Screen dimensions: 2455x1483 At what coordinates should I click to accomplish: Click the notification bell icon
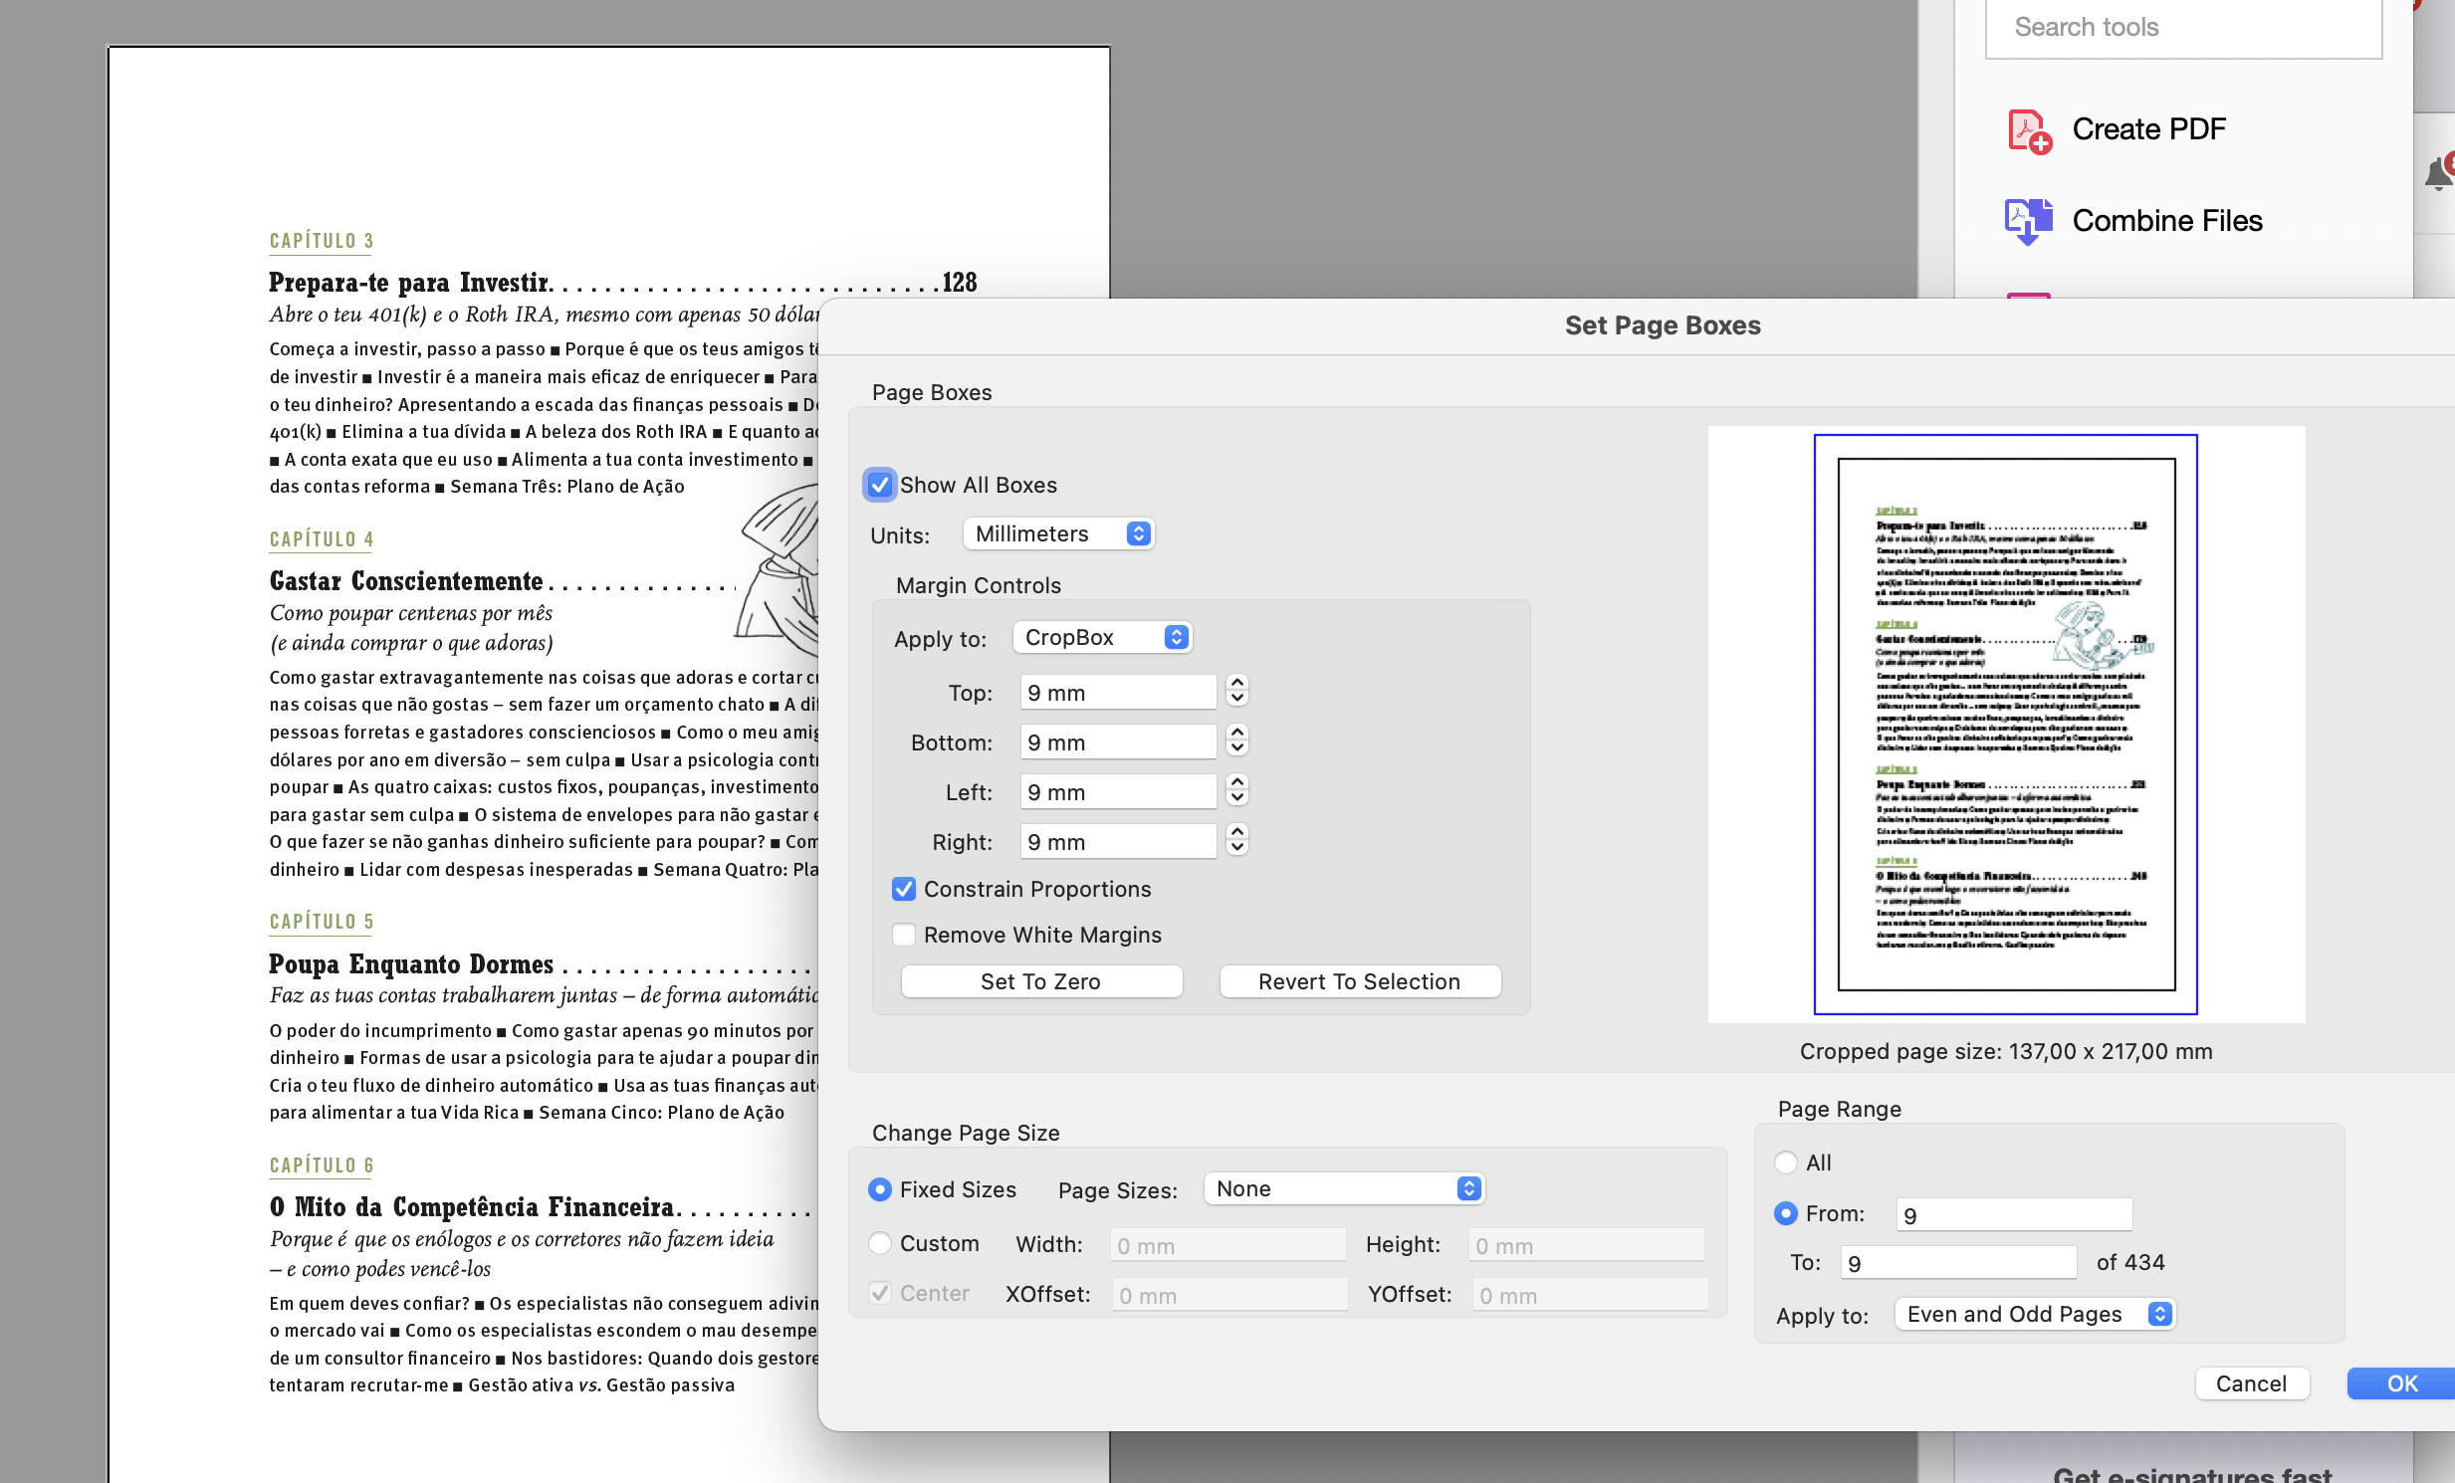tap(2437, 174)
